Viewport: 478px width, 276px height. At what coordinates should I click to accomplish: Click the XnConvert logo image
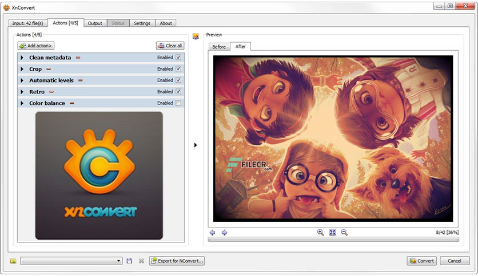click(x=99, y=176)
